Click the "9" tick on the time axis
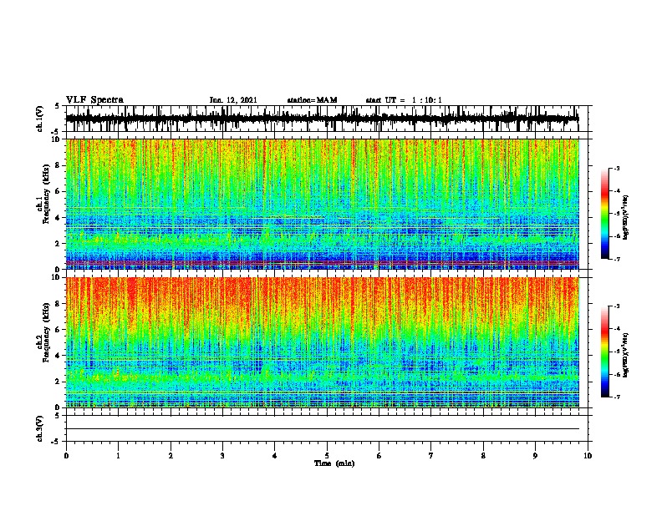 [535, 456]
